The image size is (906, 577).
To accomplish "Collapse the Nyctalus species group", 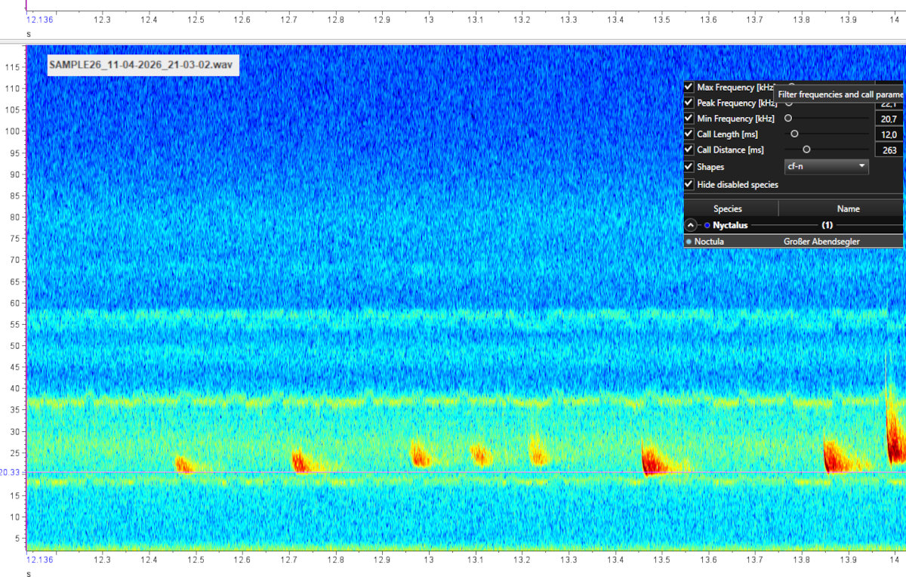I will [x=690, y=225].
